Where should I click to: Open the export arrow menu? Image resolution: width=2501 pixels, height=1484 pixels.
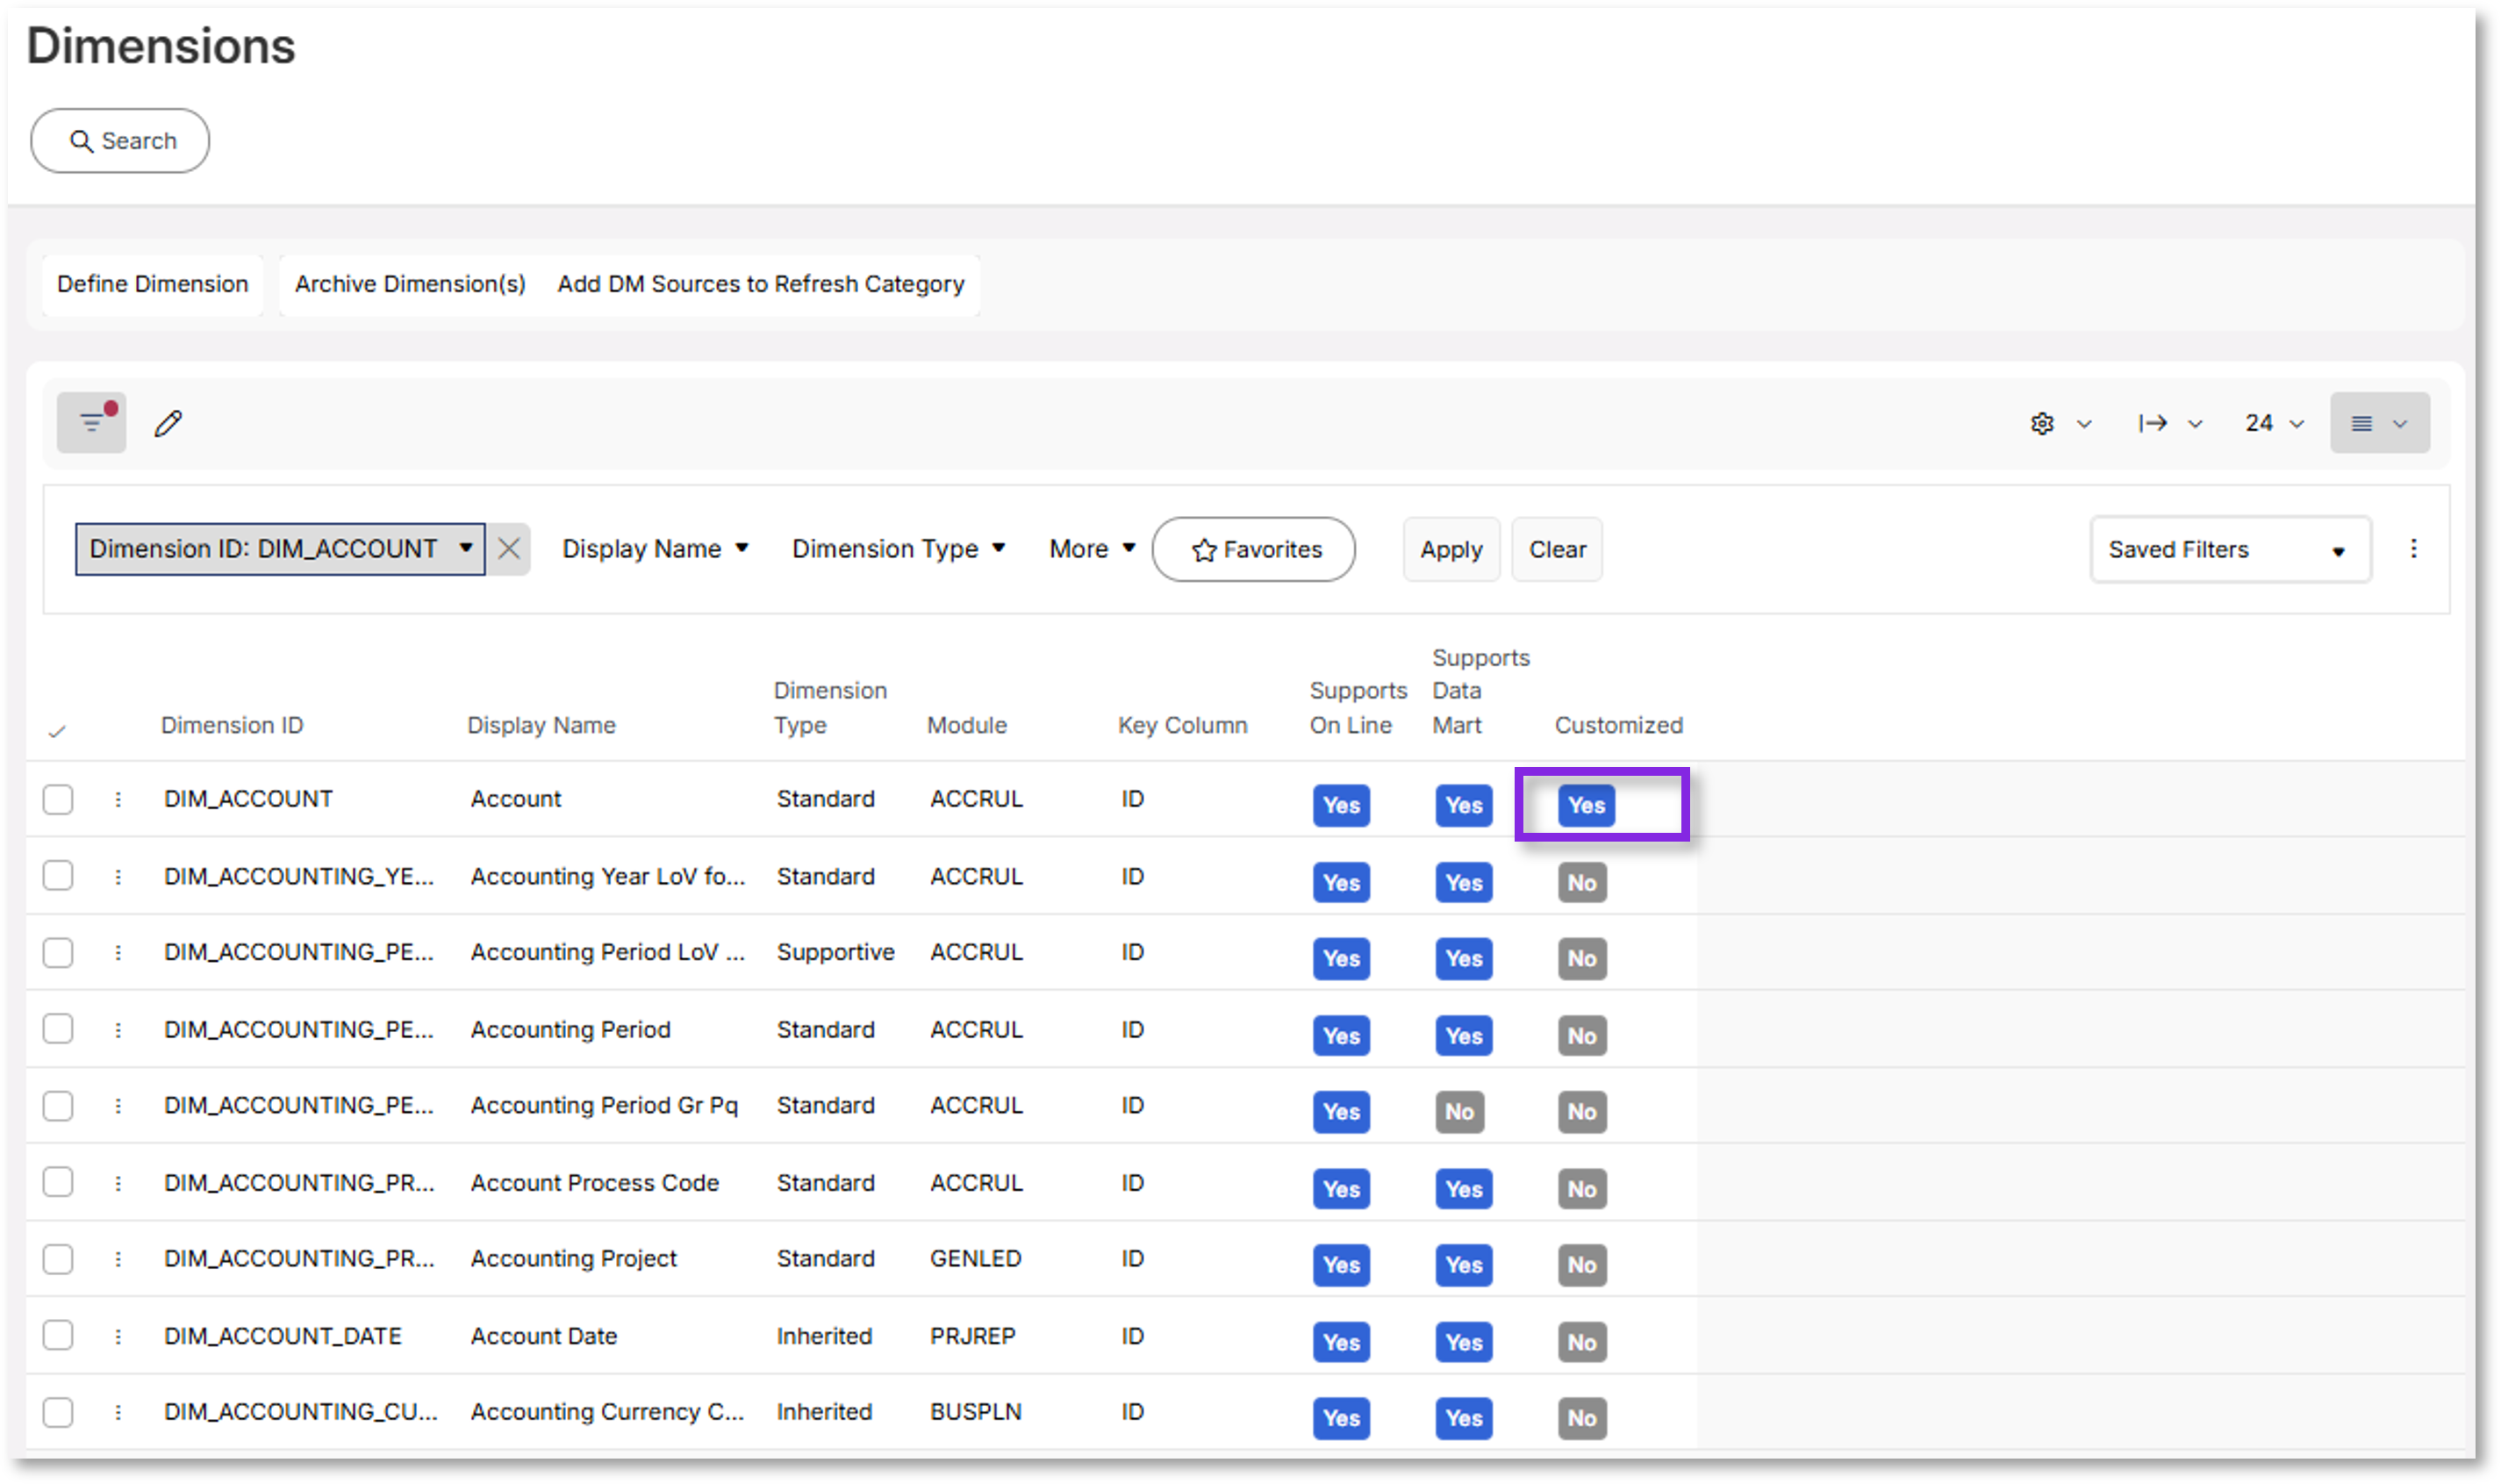click(x=2169, y=424)
